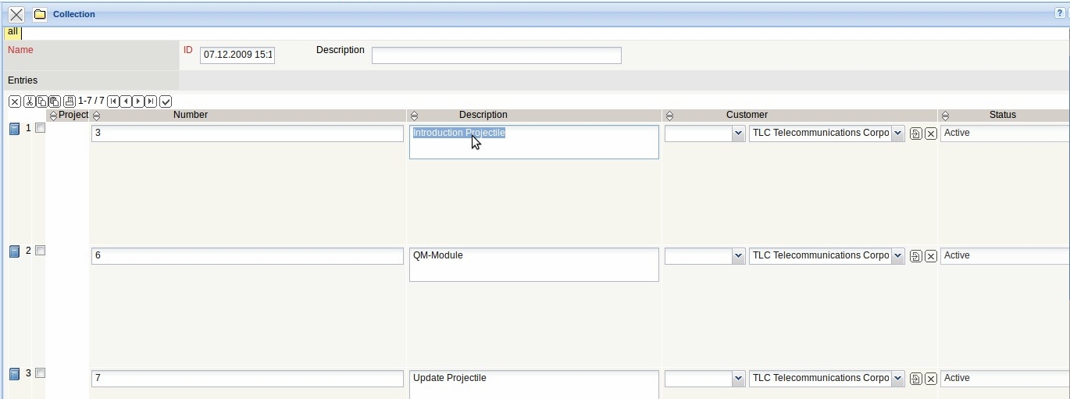Open customer link icon in Introduction Projectile row
Viewport: 1070px width, 399px height.
coord(916,134)
